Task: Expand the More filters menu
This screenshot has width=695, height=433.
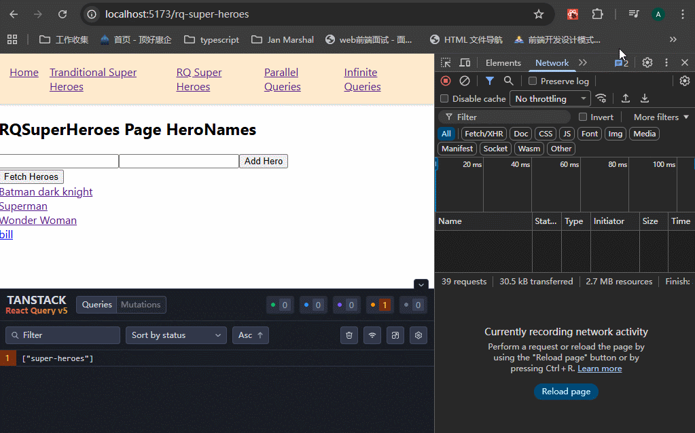Action: coord(661,117)
